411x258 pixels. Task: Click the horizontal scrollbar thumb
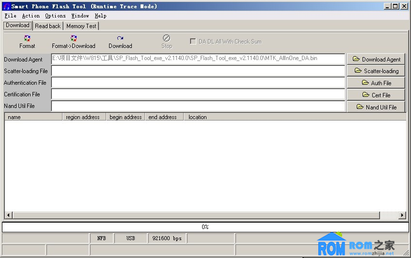(196, 215)
